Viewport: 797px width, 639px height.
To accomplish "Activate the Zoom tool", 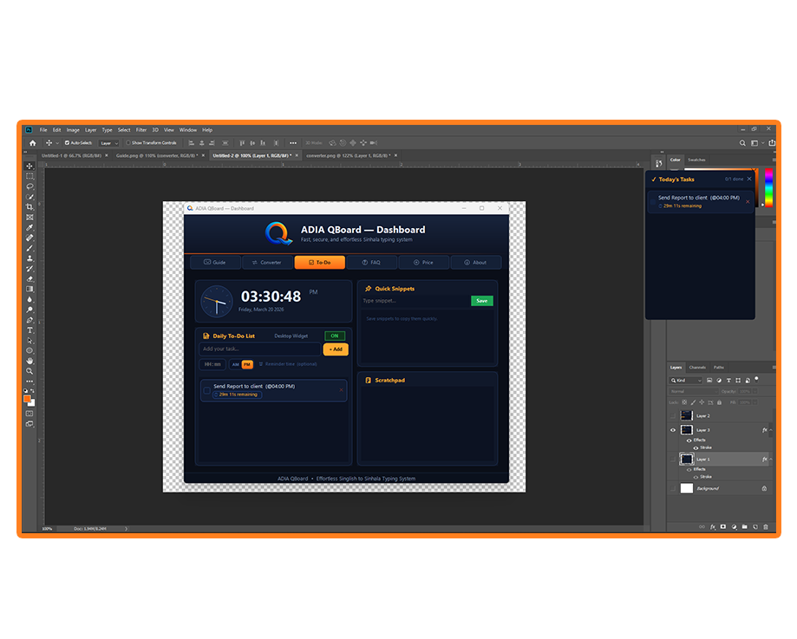I will point(29,370).
